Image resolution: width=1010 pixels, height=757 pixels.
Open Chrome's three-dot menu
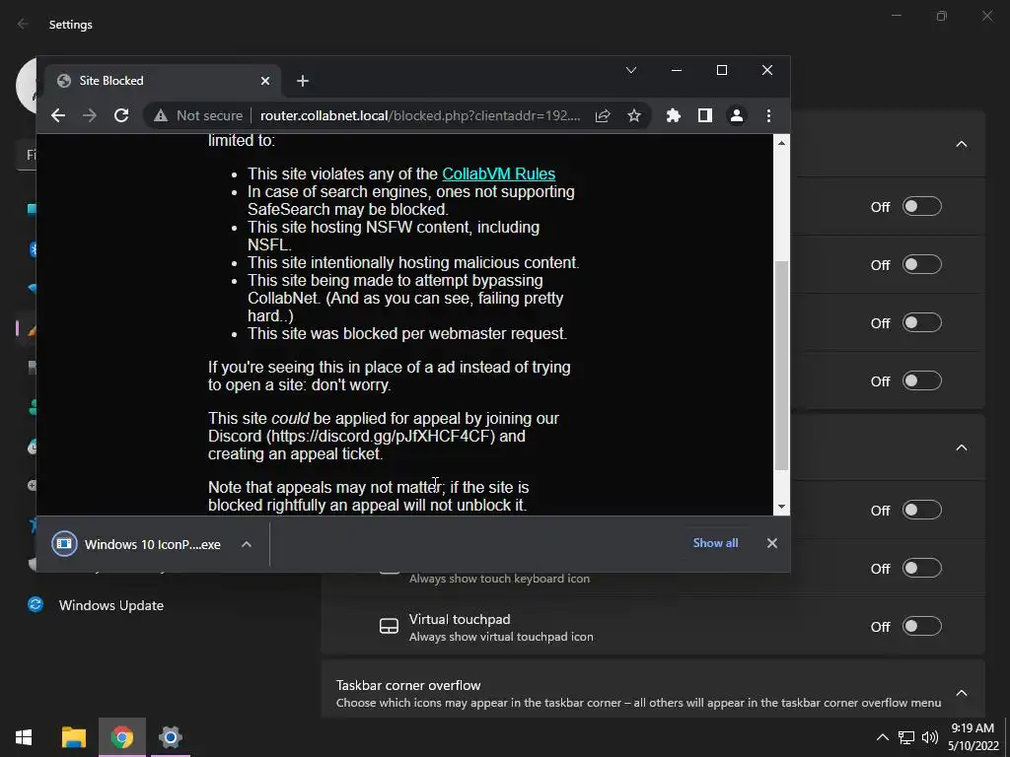tap(768, 116)
